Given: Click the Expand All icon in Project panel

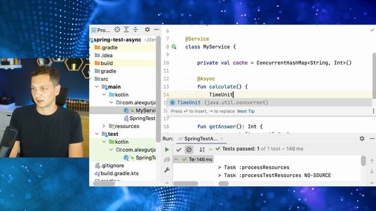Looking at the screenshot, I should tap(126, 30).
